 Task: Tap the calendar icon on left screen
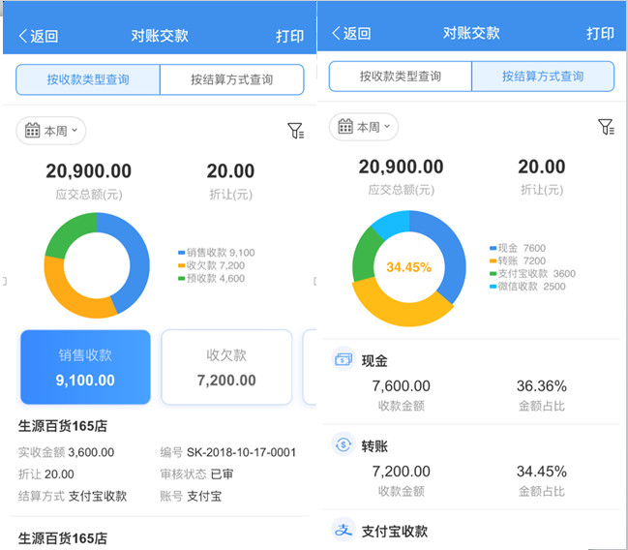(x=32, y=131)
